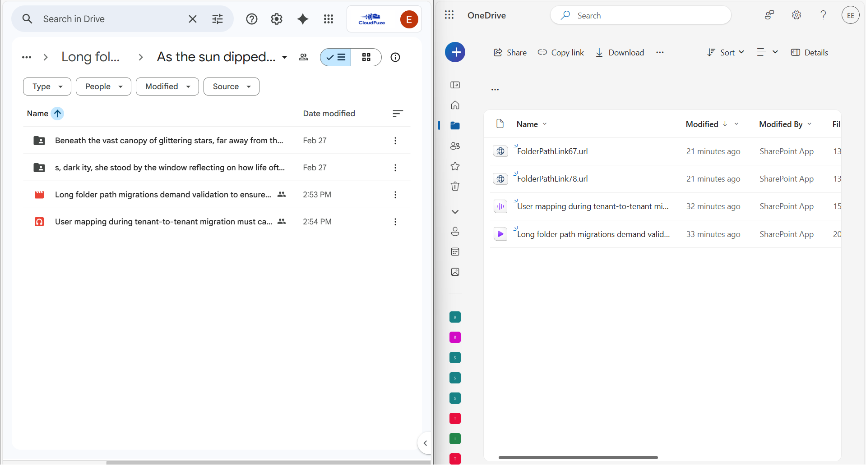Viewport: 866px width, 465px height.
Task: Open the Recycle bin in OneDrive sidebar
Action: click(455, 186)
